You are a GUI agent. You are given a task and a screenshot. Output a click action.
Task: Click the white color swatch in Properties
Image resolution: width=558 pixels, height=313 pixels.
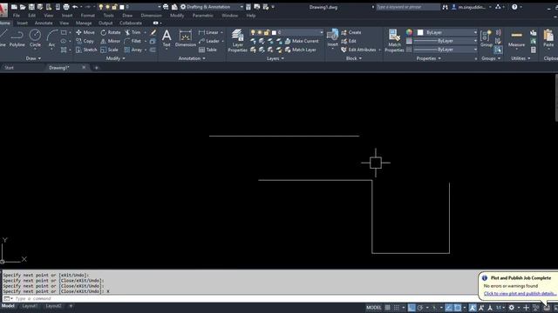(420, 32)
